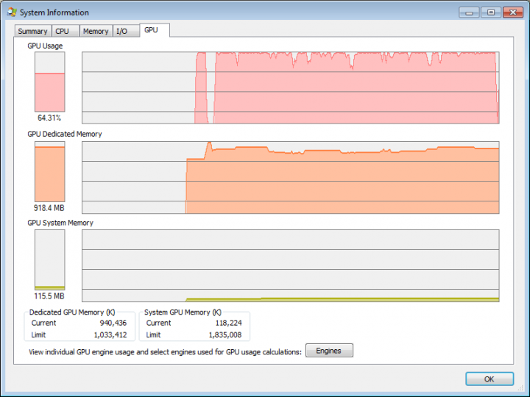Select the Memory tab
This screenshot has height=397, width=530.
96,31
